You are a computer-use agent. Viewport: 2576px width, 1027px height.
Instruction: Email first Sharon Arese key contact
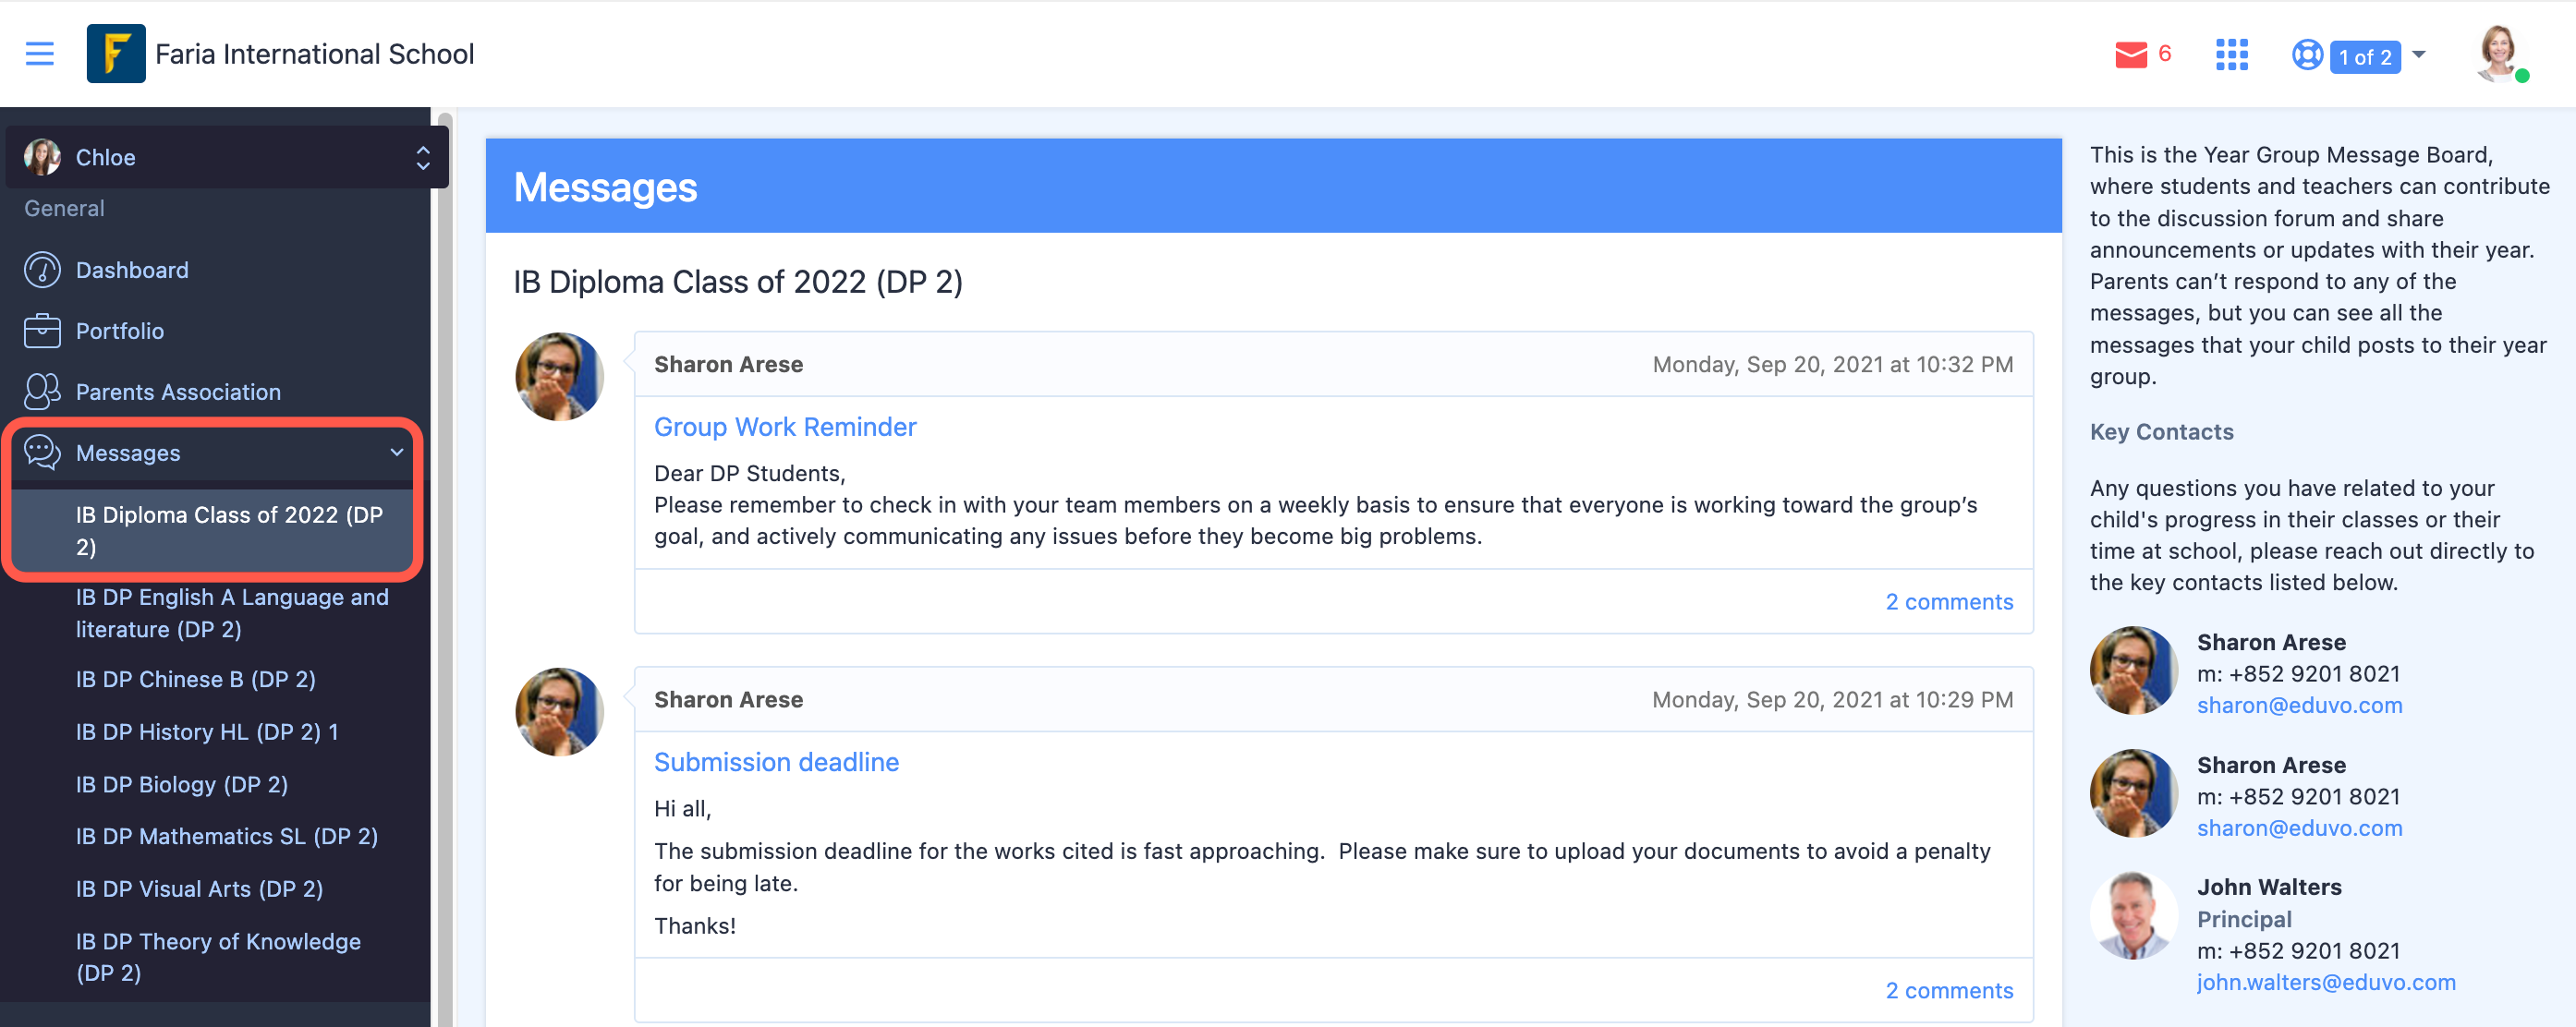tap(2299, 706)
